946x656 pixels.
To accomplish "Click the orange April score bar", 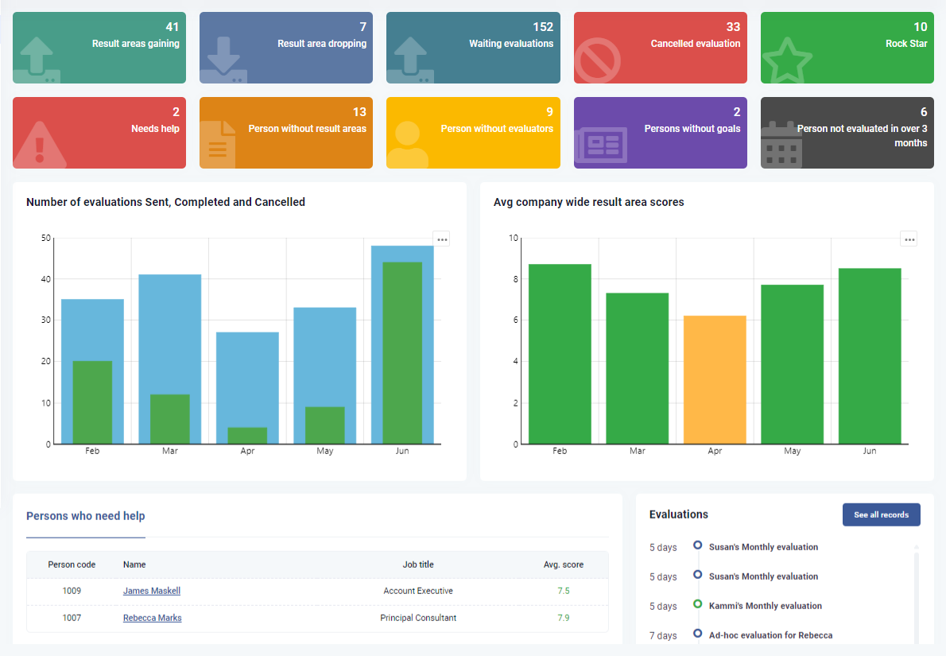I will (x=715, y=379).
